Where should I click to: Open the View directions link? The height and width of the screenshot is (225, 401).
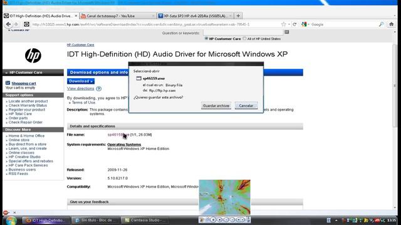(81, 89)
